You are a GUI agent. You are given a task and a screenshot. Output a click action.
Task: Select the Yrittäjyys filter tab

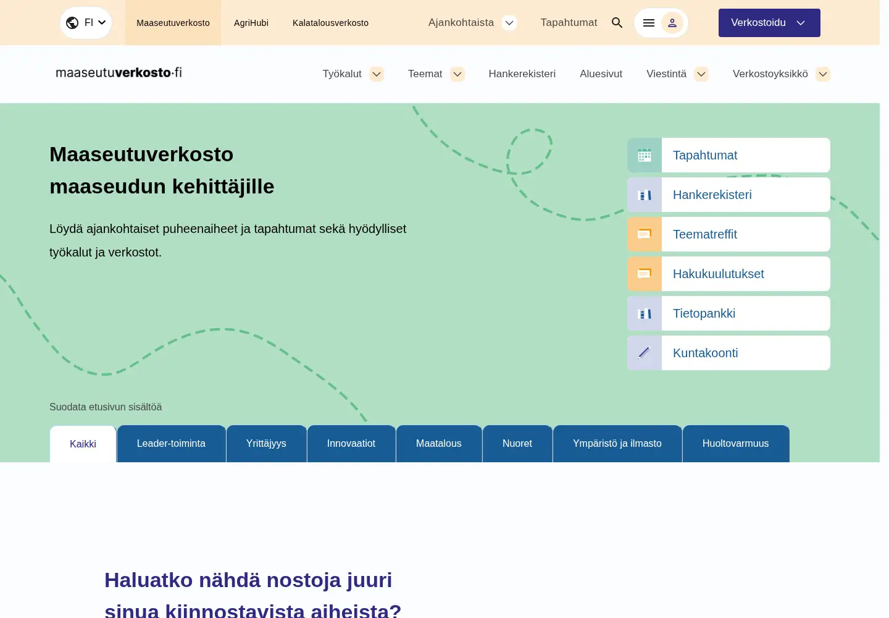266,444
